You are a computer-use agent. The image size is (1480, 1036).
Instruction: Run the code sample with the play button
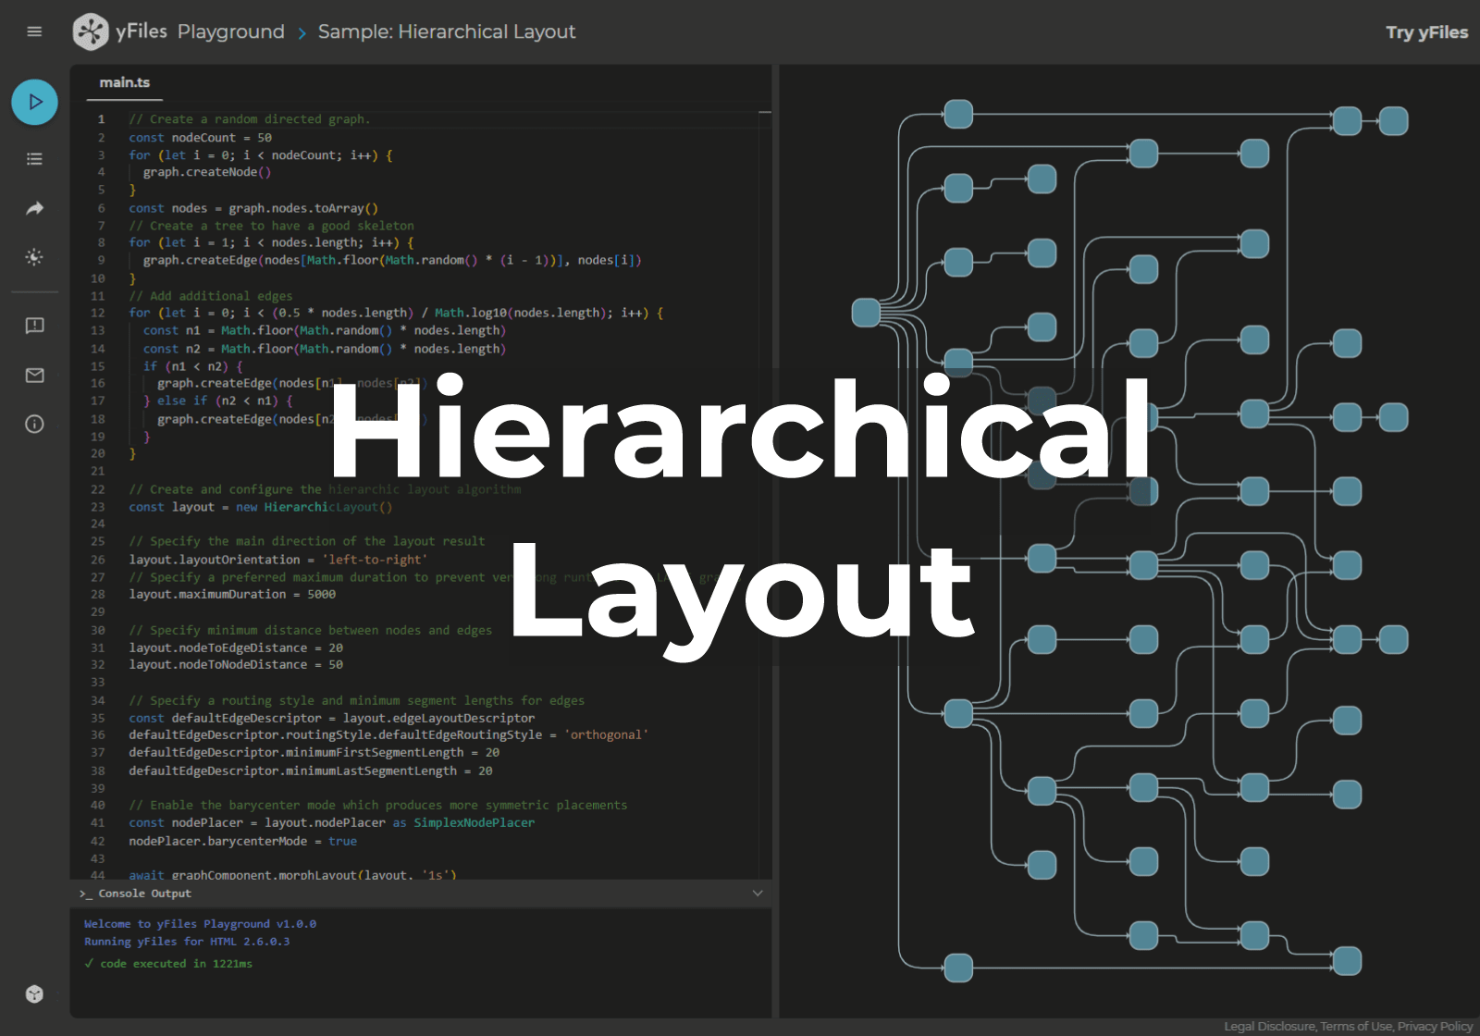coord(34,102)
